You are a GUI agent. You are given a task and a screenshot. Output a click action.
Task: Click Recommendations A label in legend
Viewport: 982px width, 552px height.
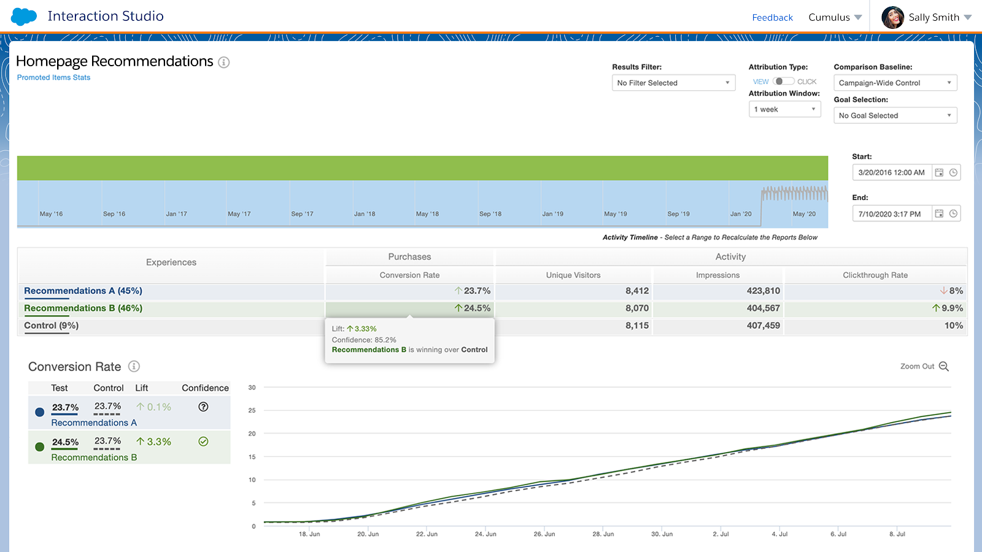click(x=94, y=423)
